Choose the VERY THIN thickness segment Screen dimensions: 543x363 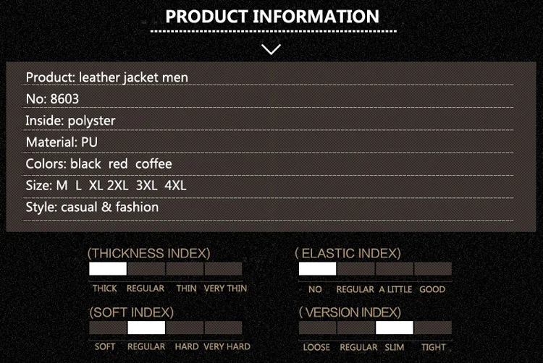pos(224,268)
